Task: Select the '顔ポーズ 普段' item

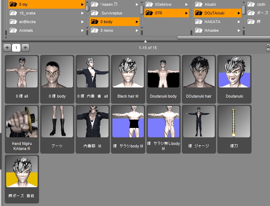Action: 22,179
